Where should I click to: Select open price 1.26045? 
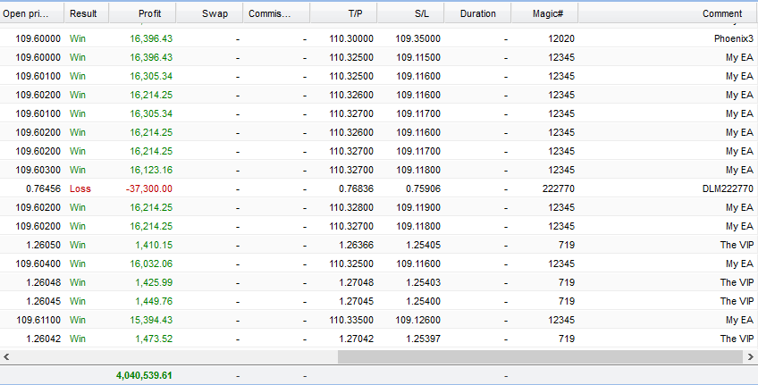pyautogui.click(x=44, y=301)
